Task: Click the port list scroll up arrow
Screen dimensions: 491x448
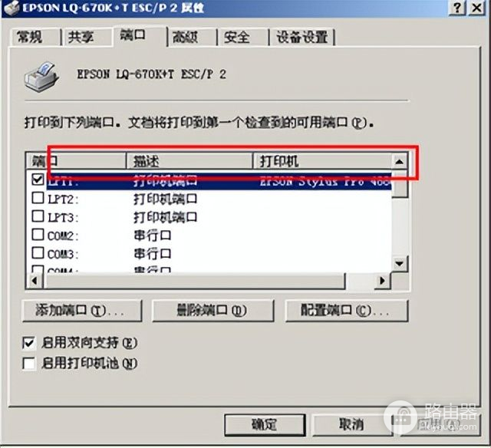Action: [x=399, y=162]
